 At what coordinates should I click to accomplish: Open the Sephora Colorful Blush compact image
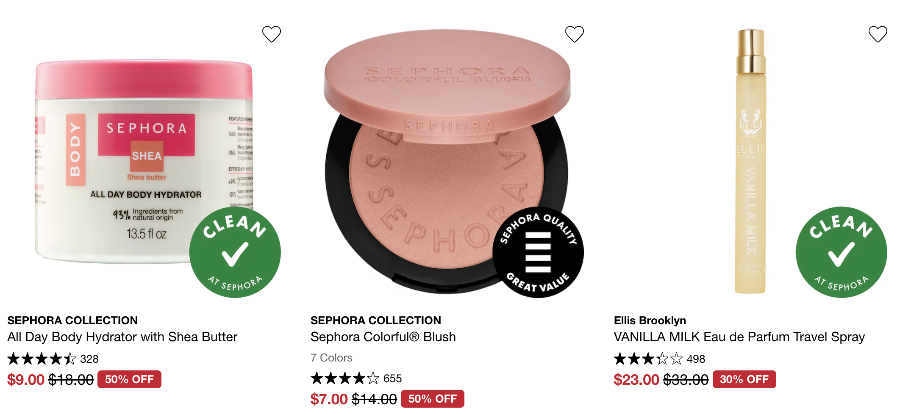pyautogui.click(x=447, y=161)
